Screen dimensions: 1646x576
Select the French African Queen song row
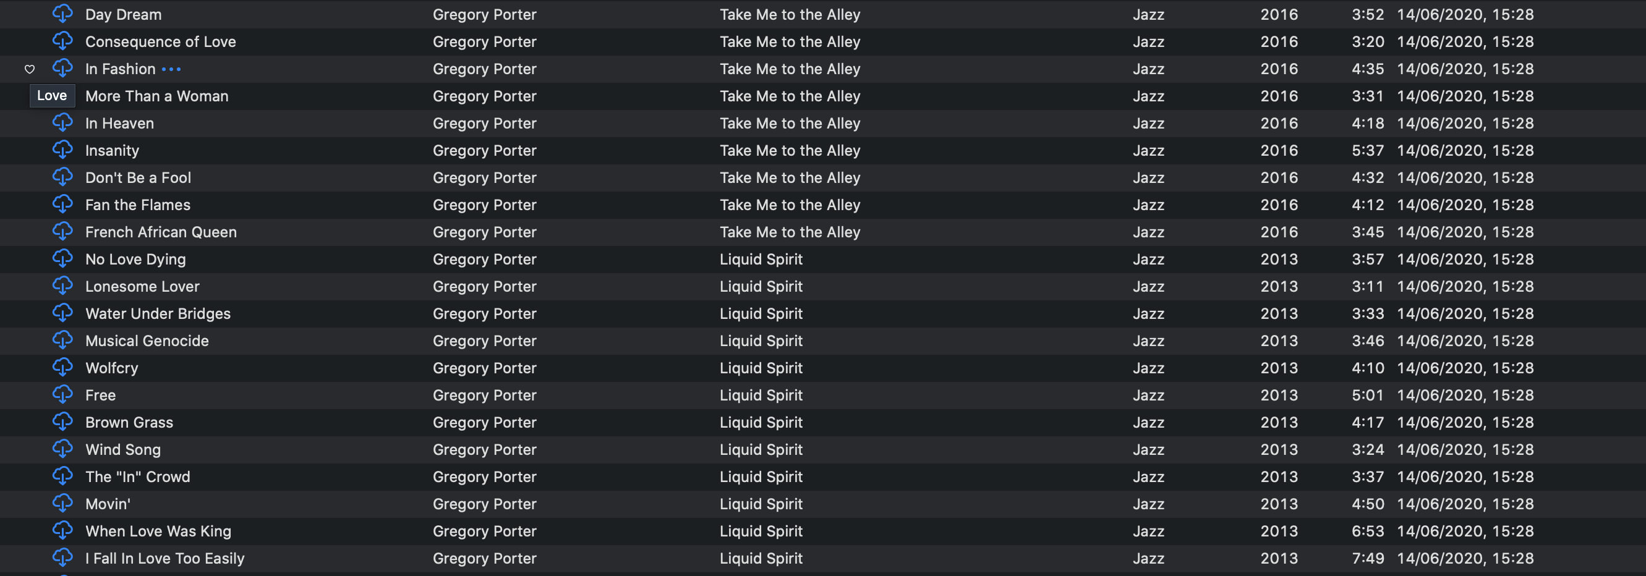(161, 232)
